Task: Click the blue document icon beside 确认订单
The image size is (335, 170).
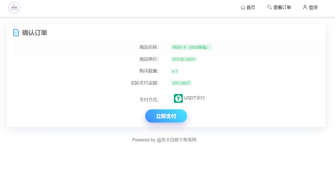Action: [x=16, y=33]
